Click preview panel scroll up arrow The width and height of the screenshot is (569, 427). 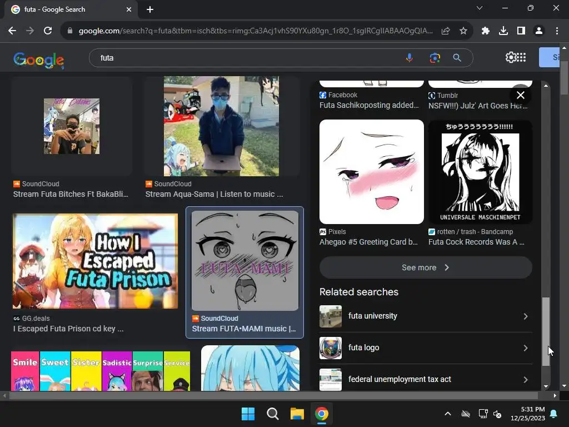coord(546,86)
